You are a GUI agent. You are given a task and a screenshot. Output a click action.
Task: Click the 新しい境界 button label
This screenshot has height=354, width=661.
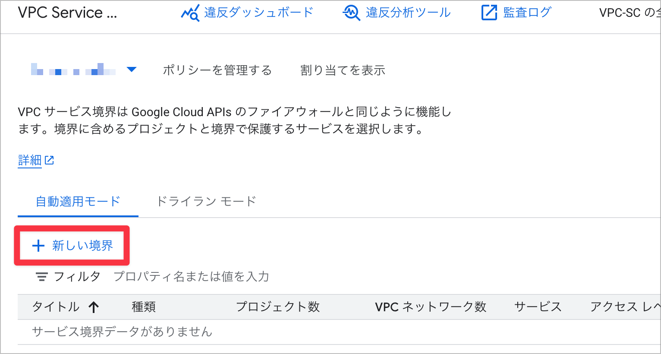tap(82, 246)
